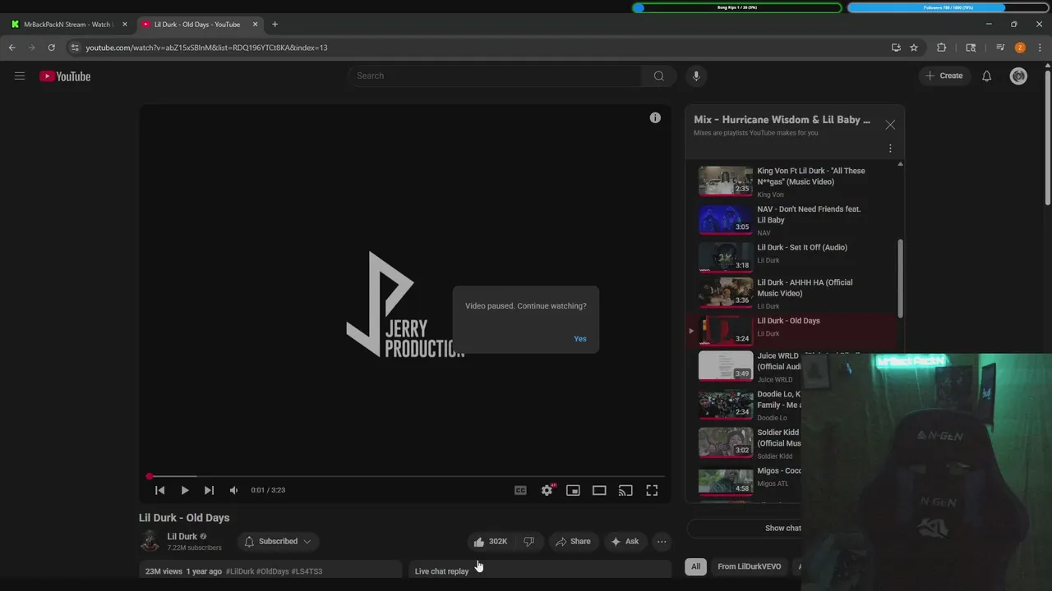This screenshot has height=591, width=1052.
Task: Share the Old Days video
Action: pyautogui.click(x=573, y=542)
